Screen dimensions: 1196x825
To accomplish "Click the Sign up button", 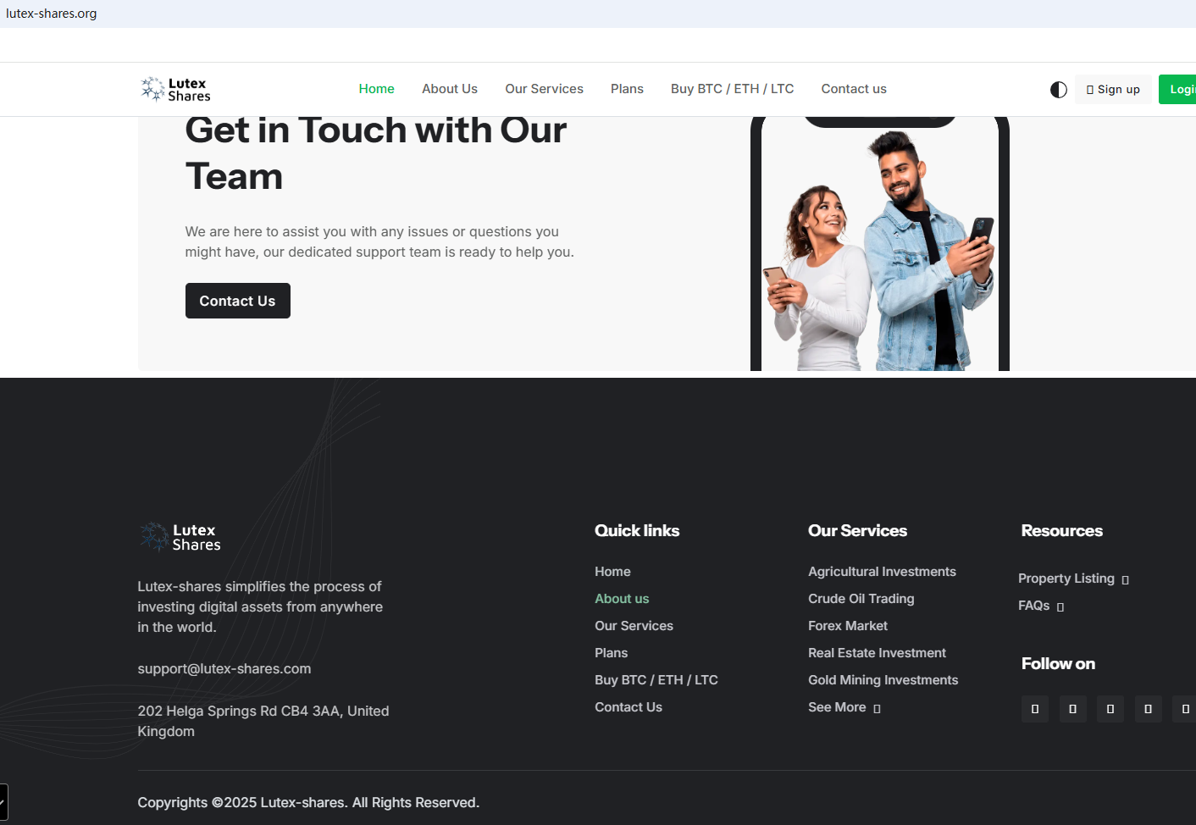I will click(x=1113, y=90).
